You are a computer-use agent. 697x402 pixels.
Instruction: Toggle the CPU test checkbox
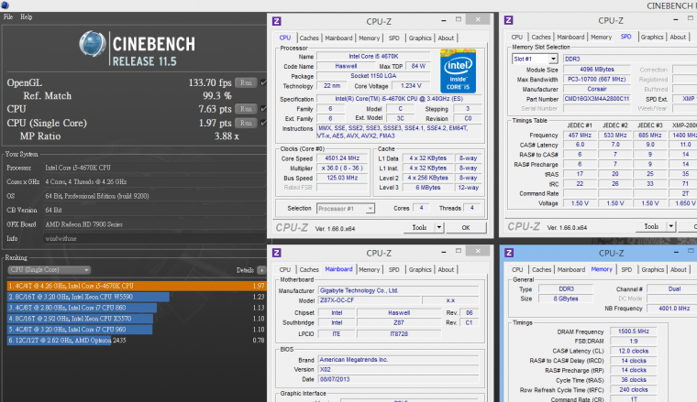pos(263,109)
